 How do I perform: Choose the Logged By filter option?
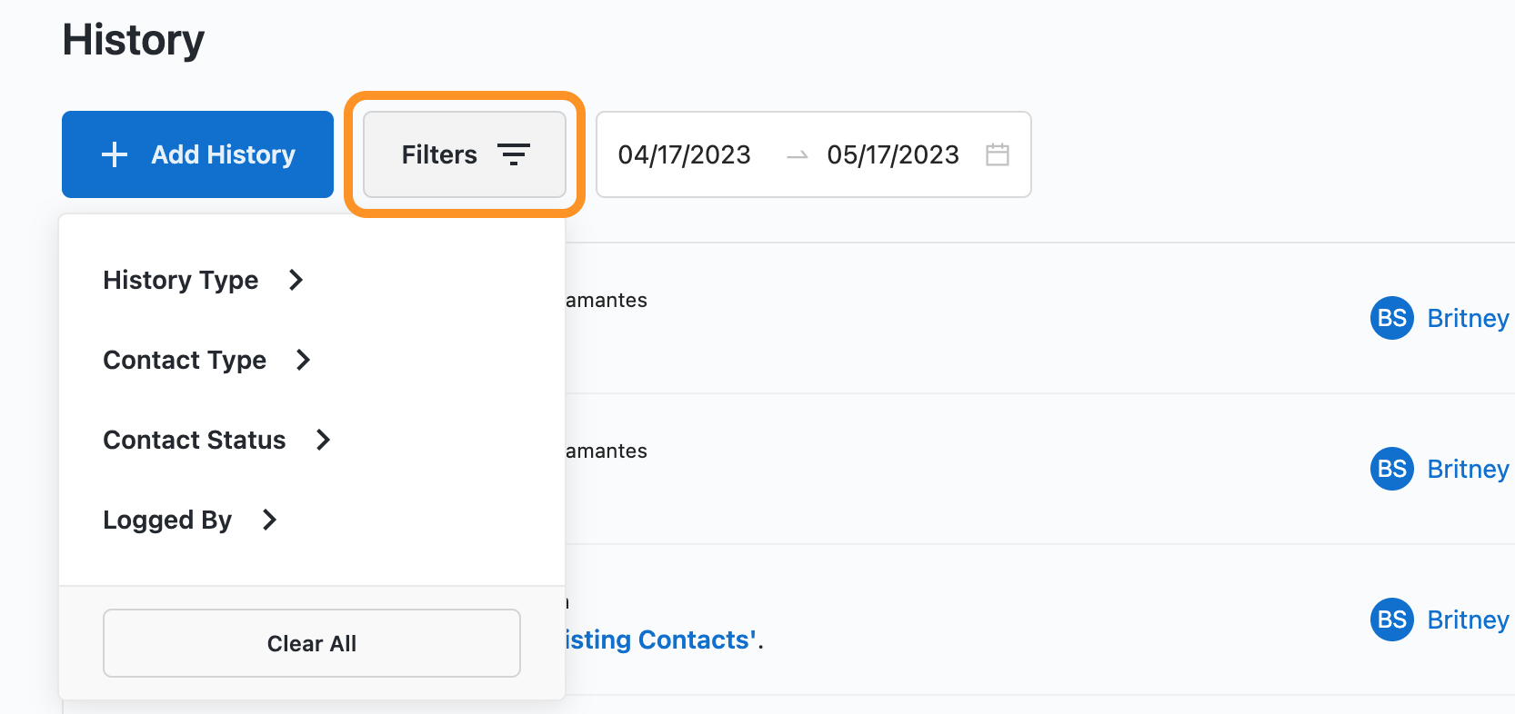[167, 520]
